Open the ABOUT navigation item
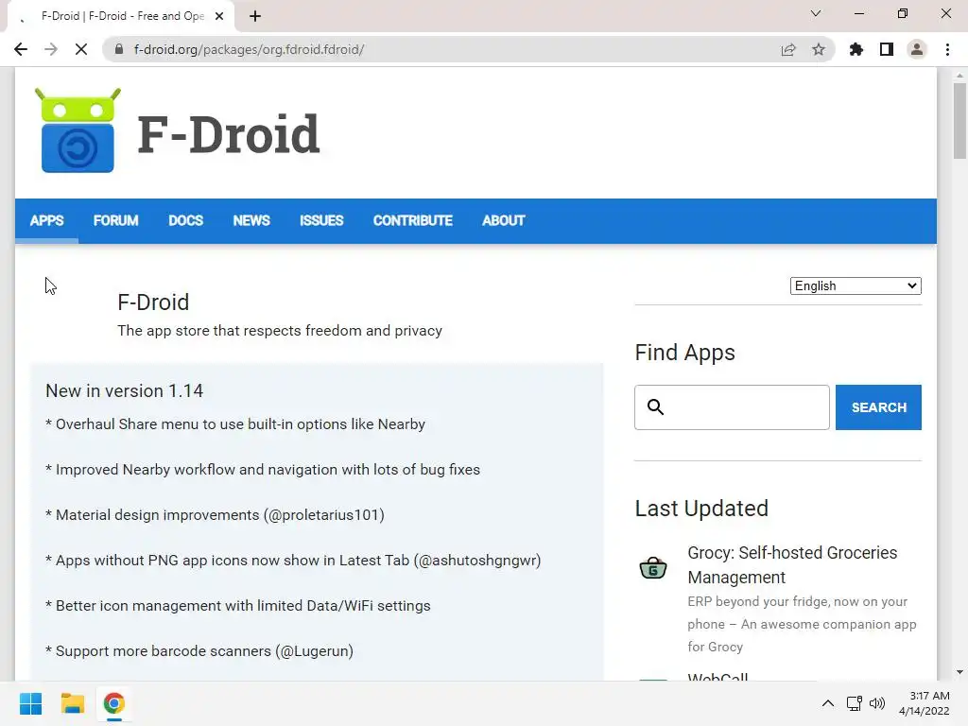The width and height of the screenshot is (968, 726). tap(504, 220)
